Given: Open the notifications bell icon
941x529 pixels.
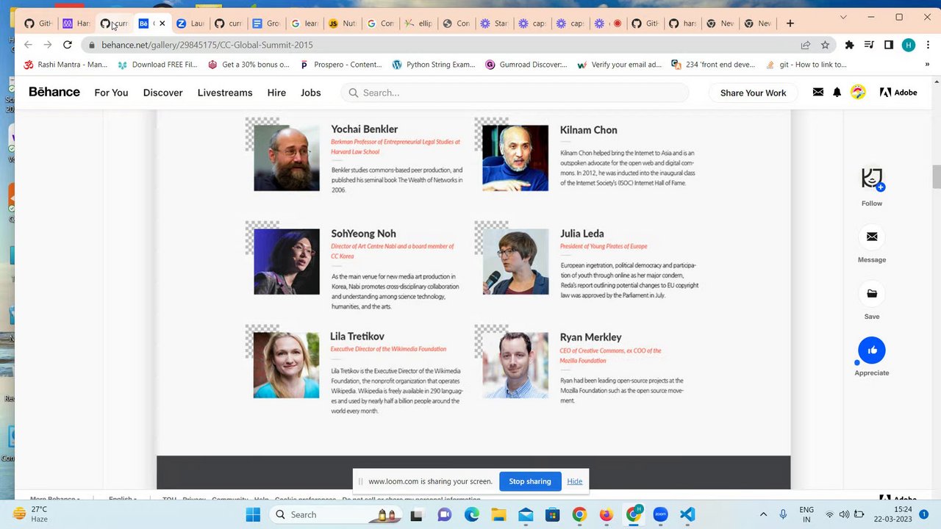Looking at the screenshot, I should pyautogui.click(x=837, y=92).
